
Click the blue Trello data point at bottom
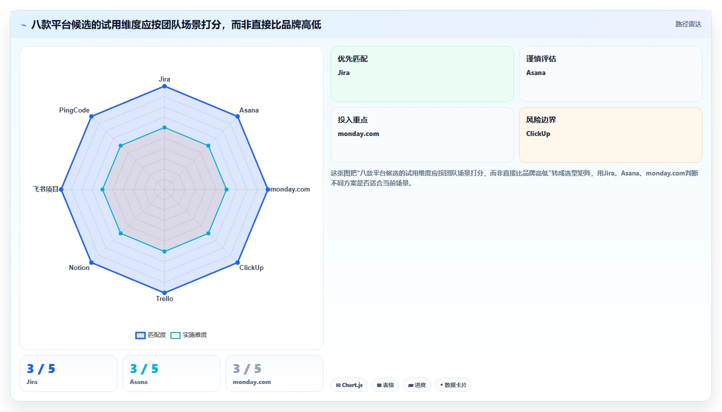pos(164,292)
